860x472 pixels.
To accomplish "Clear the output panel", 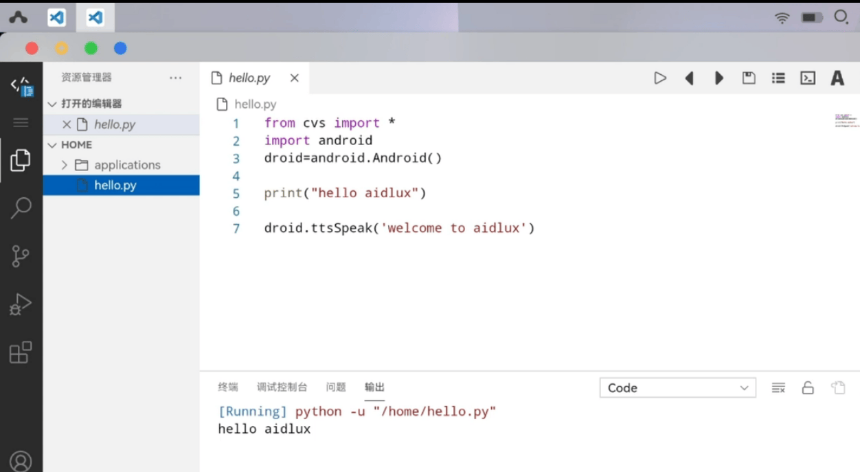I will [778, 388].
